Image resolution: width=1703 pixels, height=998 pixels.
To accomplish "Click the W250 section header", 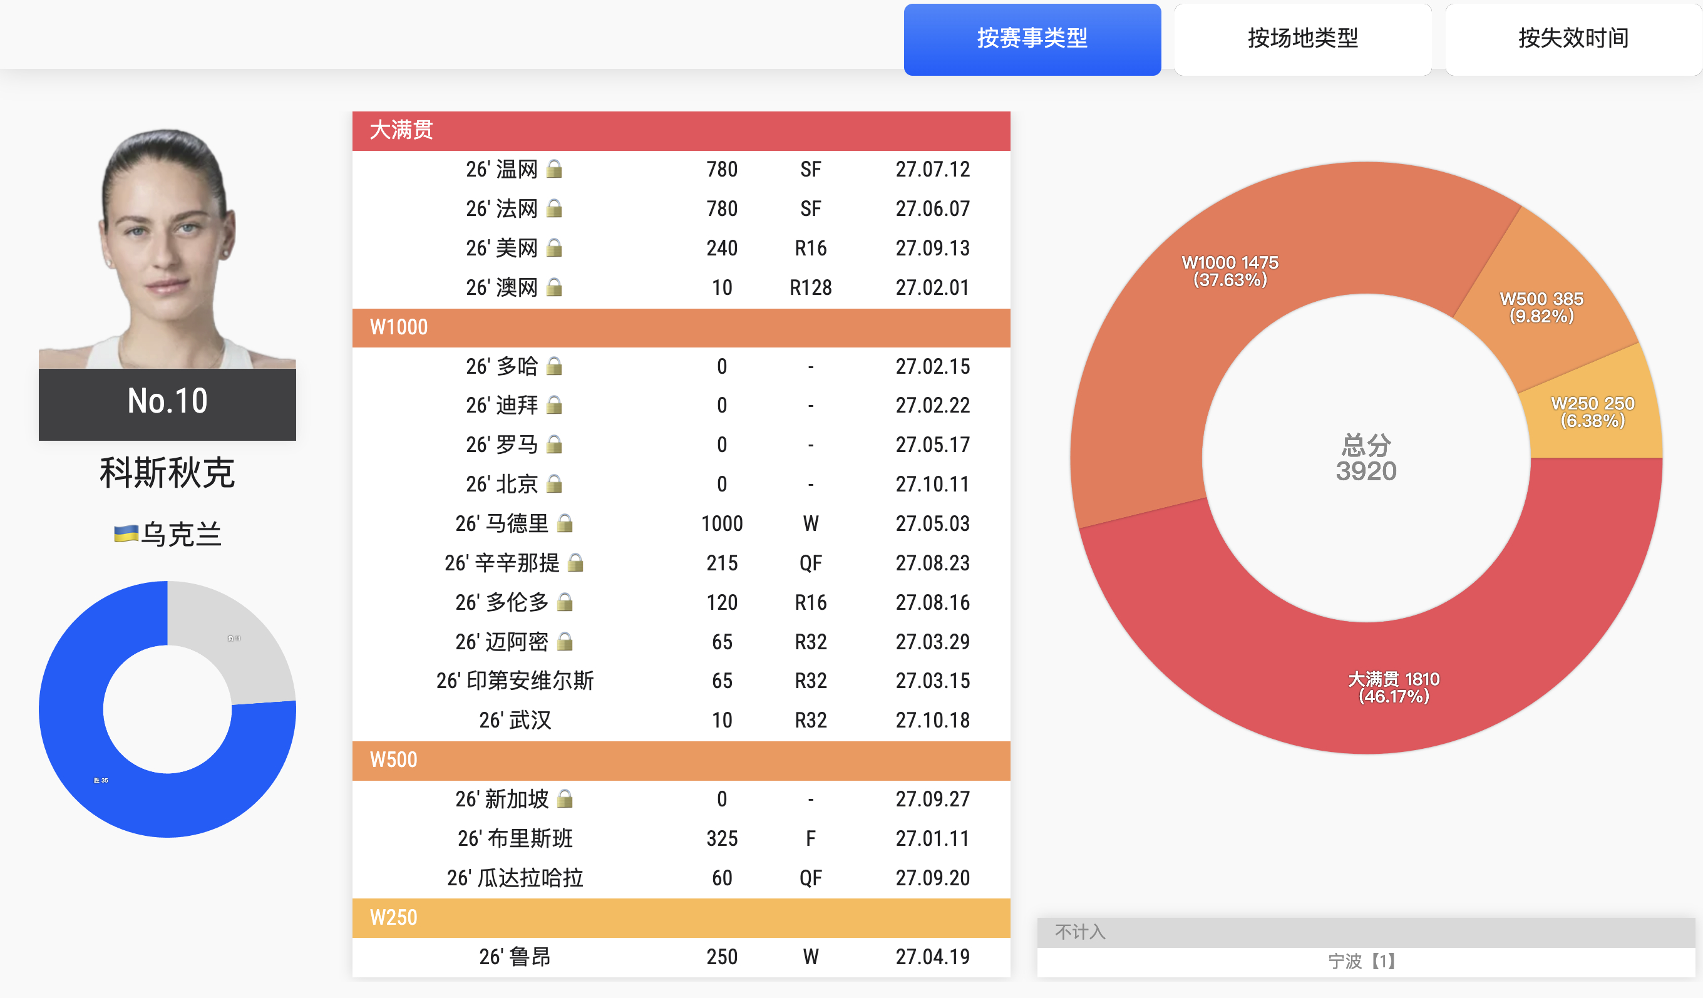I will click(x=681, y=918).
